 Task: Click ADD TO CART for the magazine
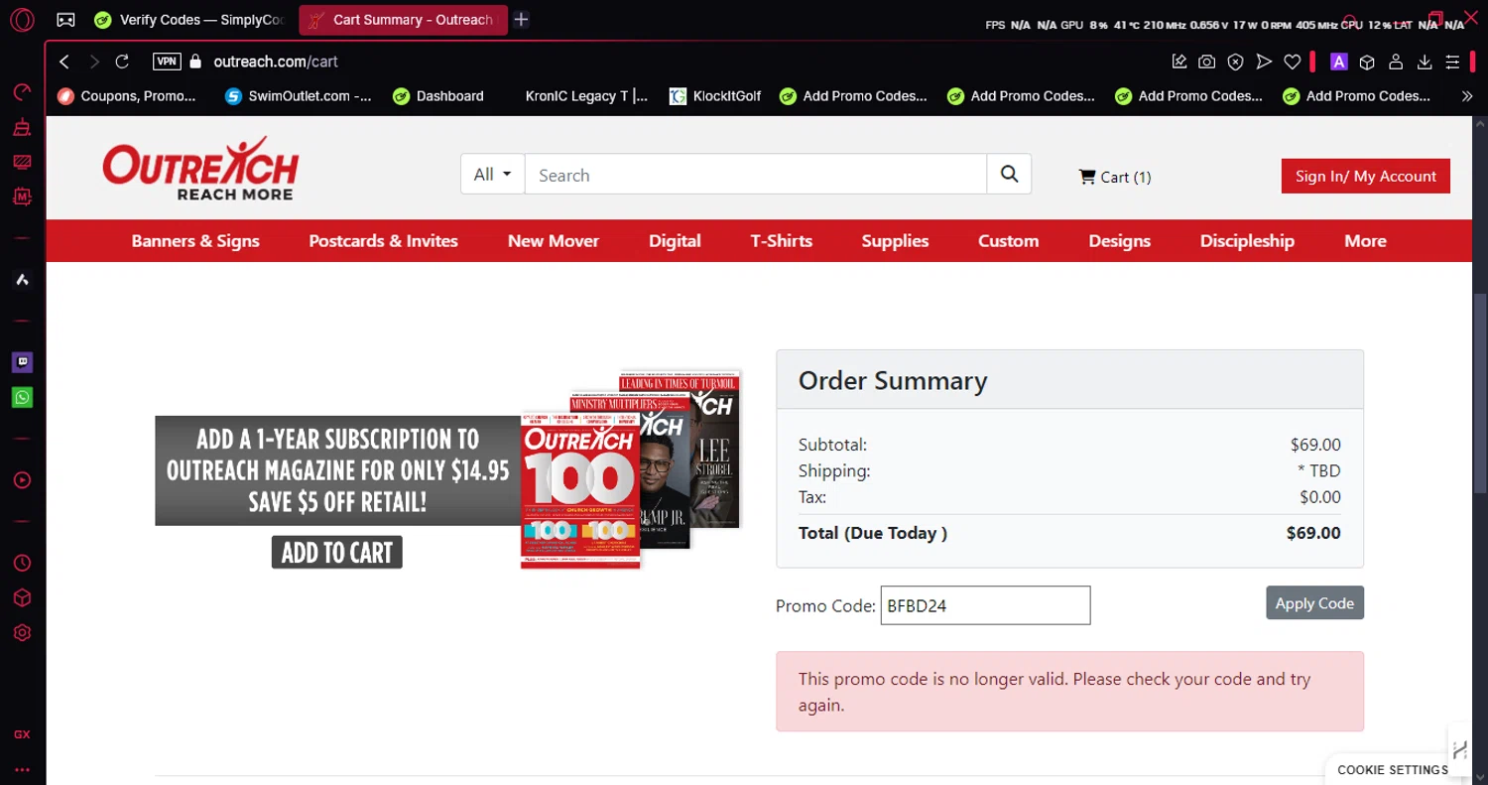click(x=337, y=553)
